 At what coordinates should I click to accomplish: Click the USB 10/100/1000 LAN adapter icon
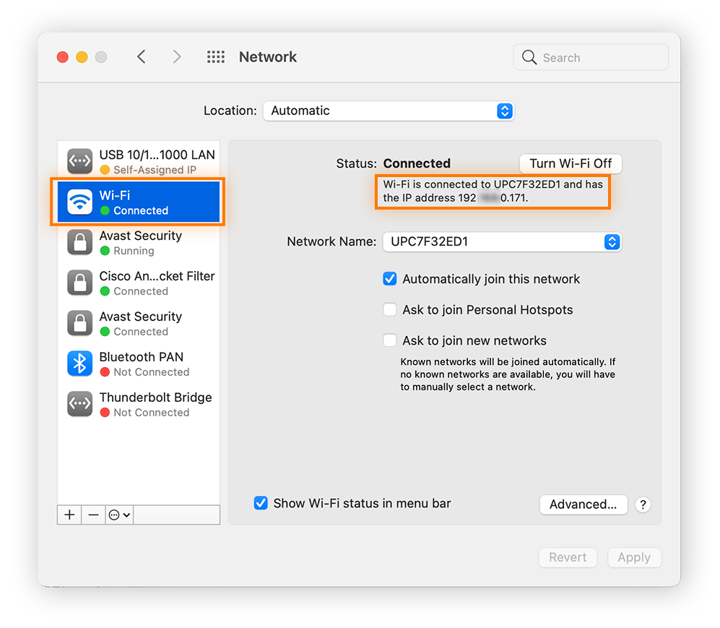(x=79, y=161)
